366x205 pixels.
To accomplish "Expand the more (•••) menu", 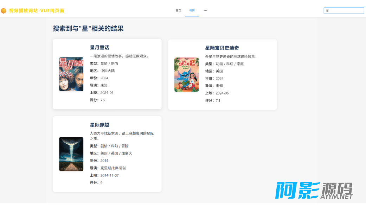I will pos(205,11).
